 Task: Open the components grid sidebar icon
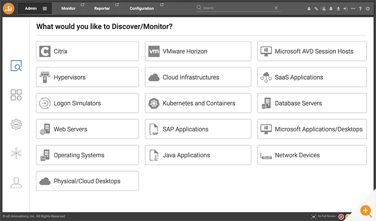coord(16,95)
